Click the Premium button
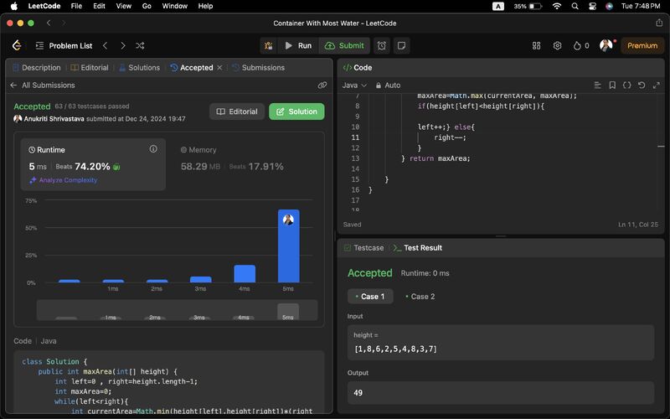 pos(642,45)
